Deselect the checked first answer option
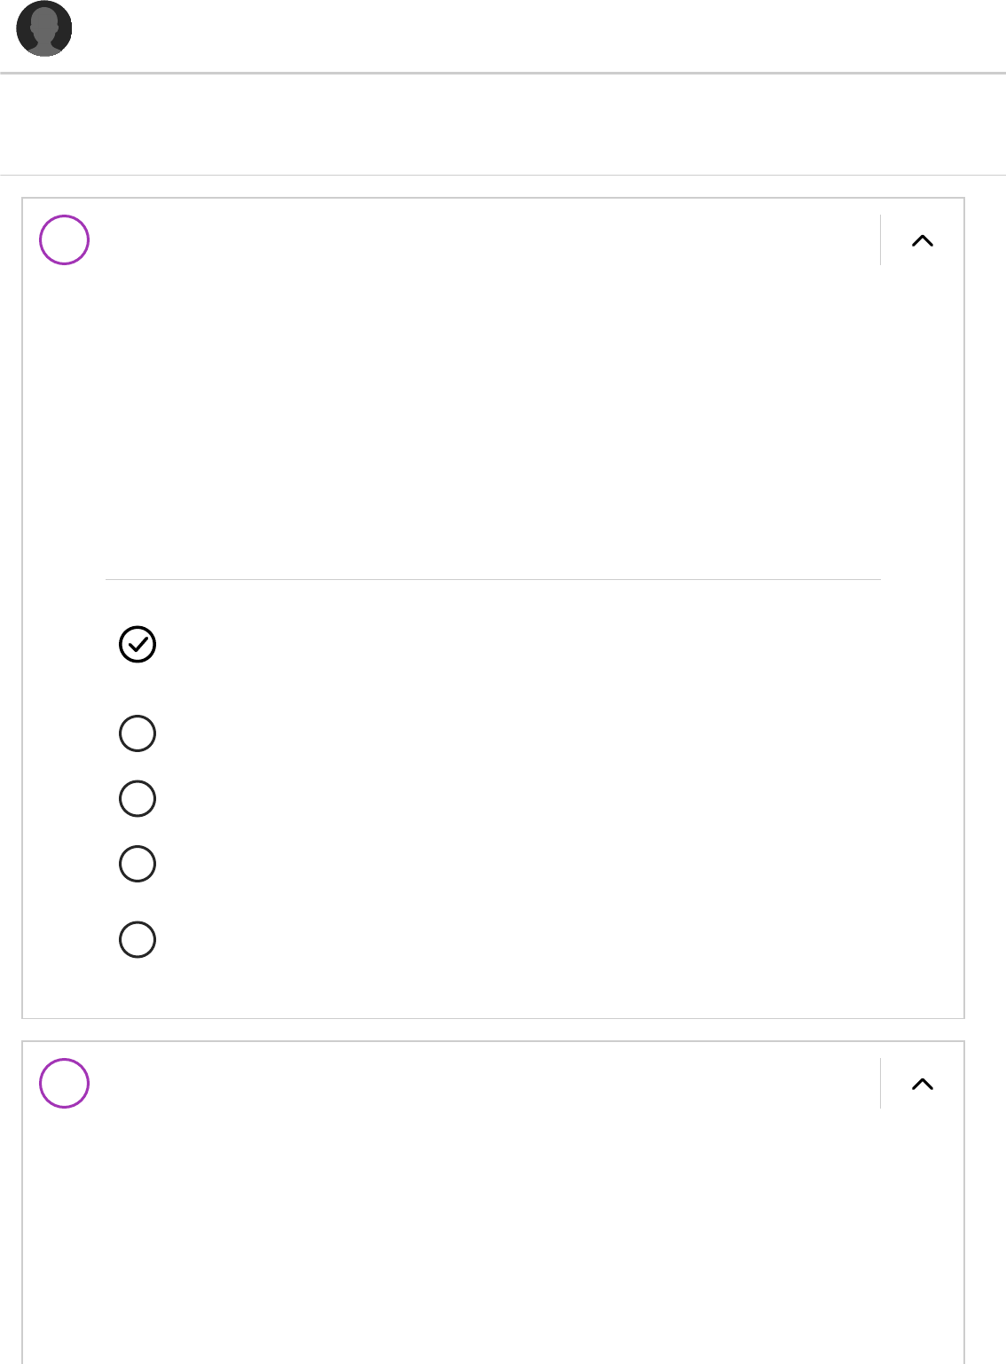The image size is (1006, 1364). [x=138, y=645]
